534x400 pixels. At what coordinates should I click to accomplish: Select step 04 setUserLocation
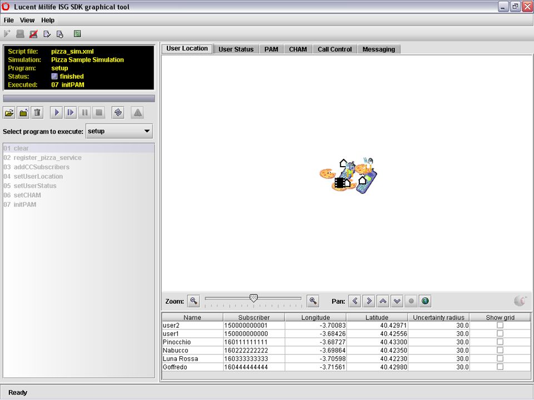78,177
